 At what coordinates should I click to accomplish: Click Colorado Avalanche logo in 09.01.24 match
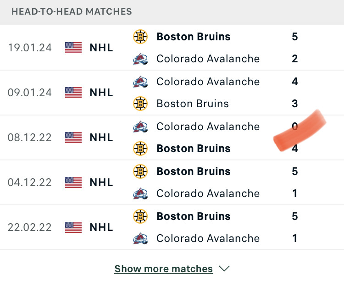pos(140,82)
